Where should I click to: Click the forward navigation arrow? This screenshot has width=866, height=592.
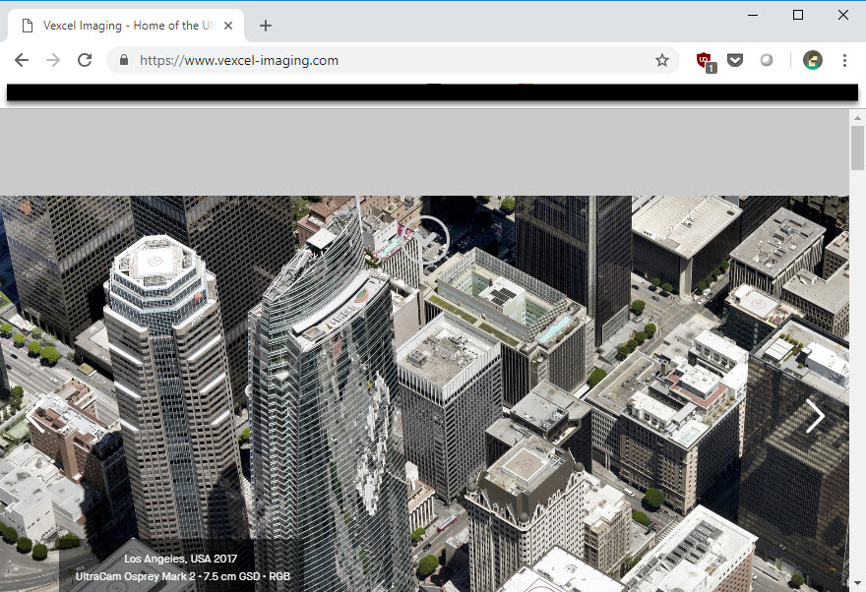[53, 60]
